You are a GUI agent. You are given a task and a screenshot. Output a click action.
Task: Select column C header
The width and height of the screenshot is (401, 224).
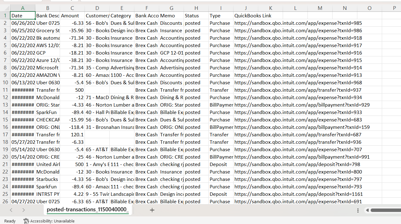pyautogui.click(x=72, y=8)
